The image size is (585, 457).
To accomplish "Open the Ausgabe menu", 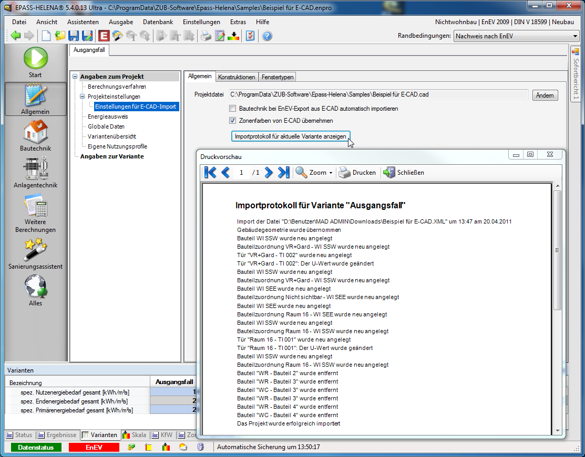I will [x=121, y=22].
